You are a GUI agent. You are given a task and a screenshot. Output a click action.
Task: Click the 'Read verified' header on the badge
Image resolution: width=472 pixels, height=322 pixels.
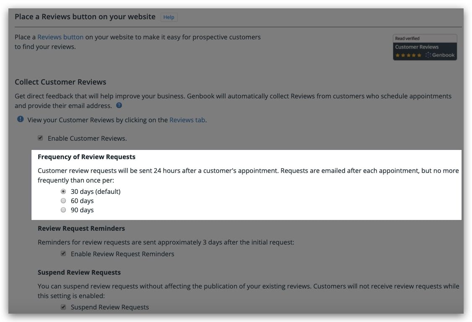tap(407, 39)
